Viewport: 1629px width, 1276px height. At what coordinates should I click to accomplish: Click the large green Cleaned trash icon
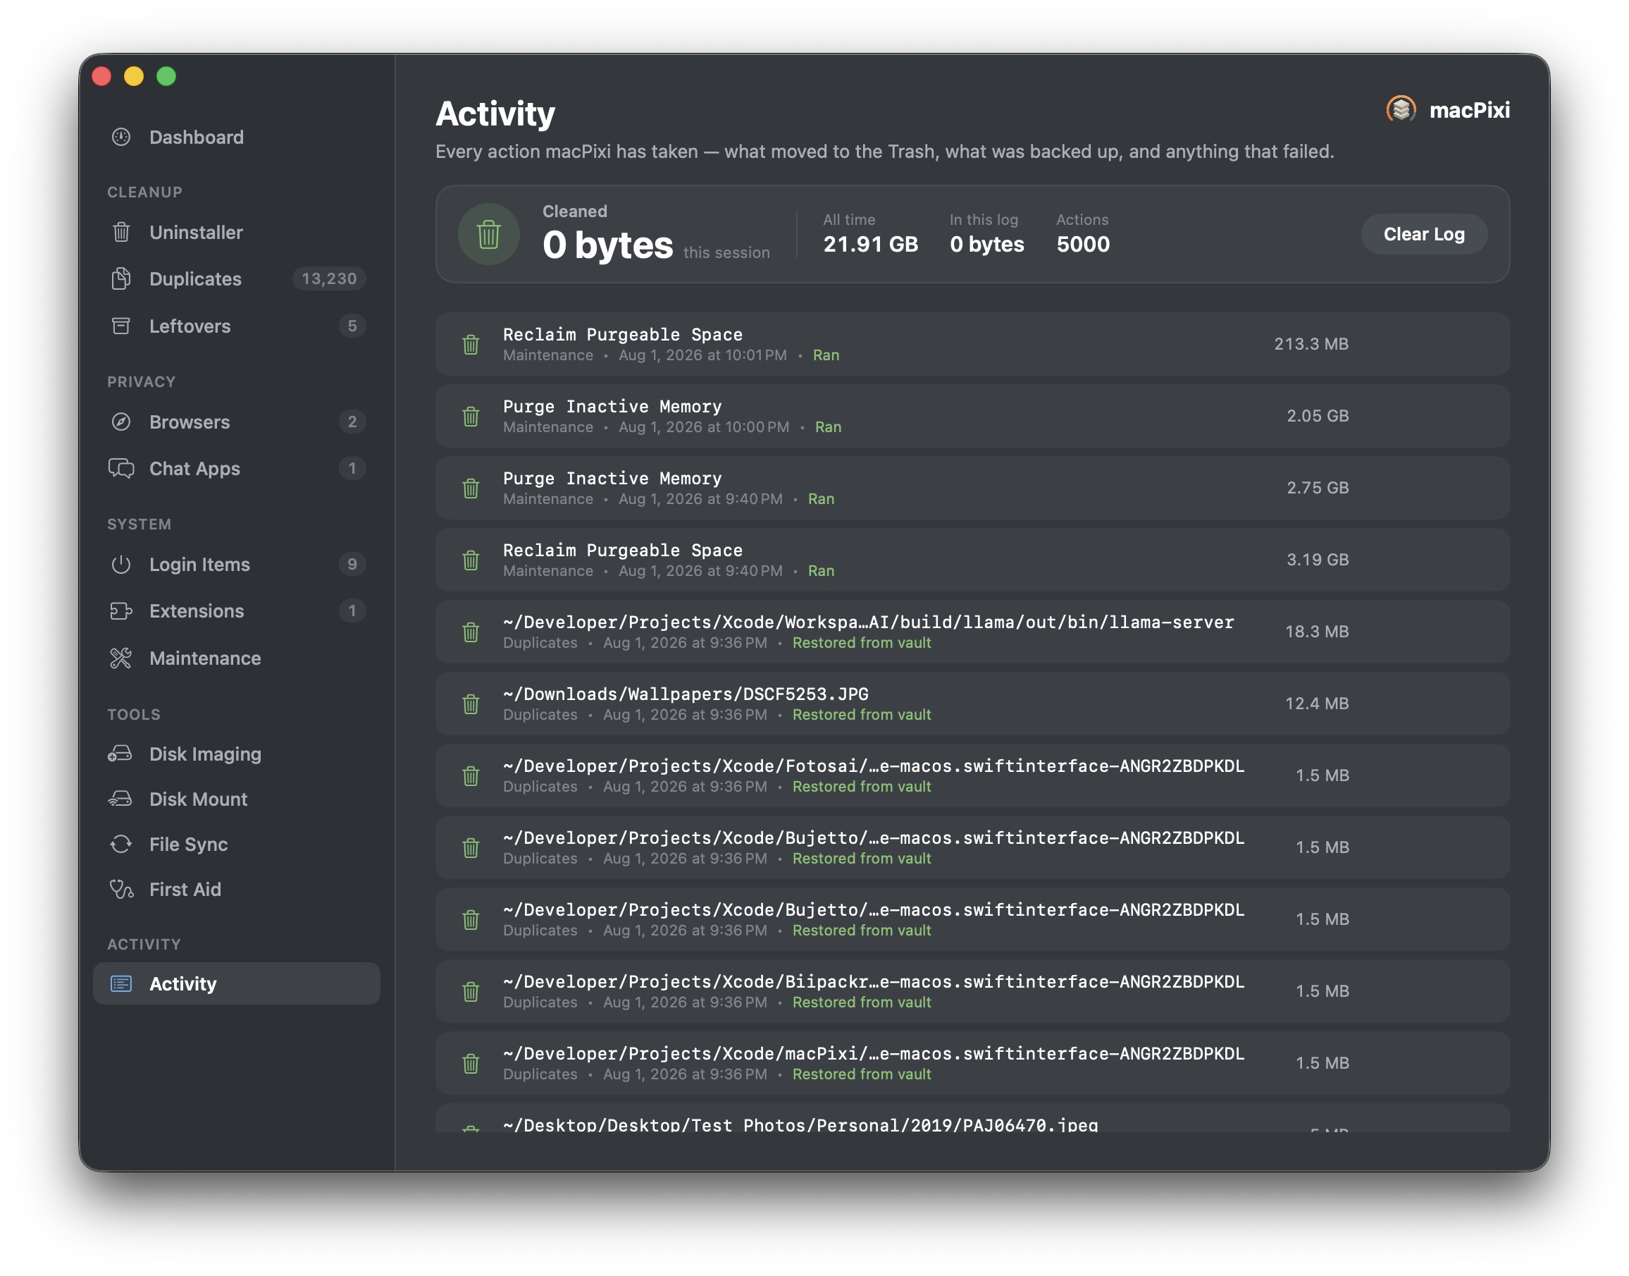pos(489,234)
